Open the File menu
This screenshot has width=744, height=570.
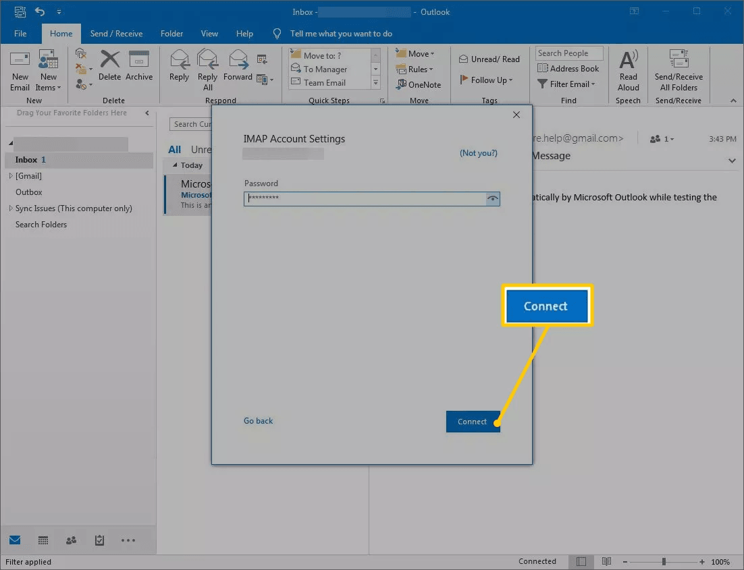pos(20,34)
